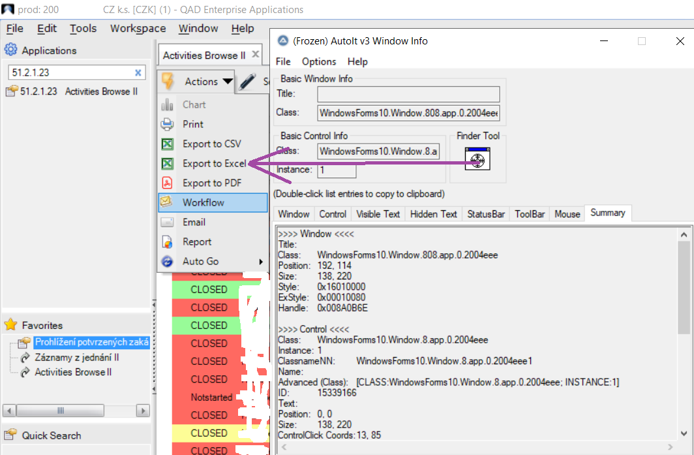694x455 pixels.
Task: Open the Edit menu in QAD
Action: tap(47, 28)
